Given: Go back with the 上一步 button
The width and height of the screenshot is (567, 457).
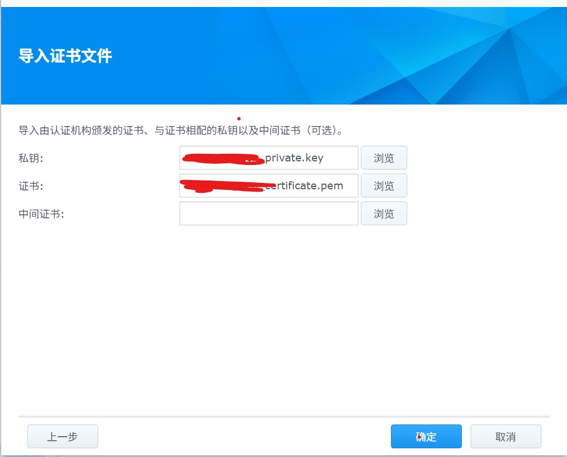Looking at the screenshot, I should 63,437.
